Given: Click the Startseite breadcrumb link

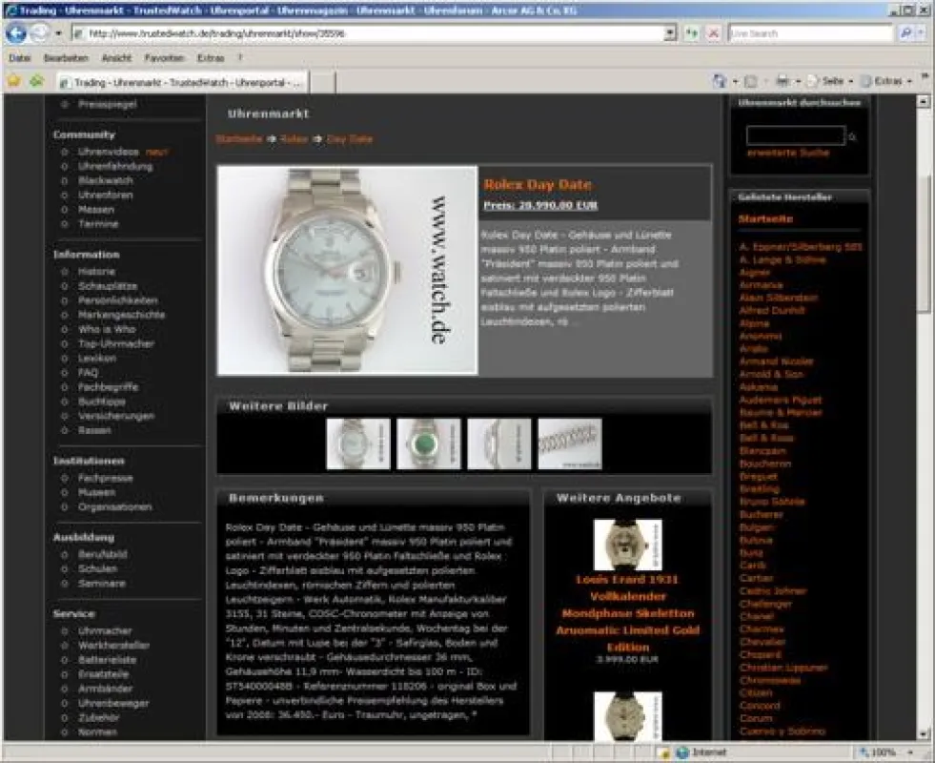Looking at the screenshot, I should click(x=238, y=139).
